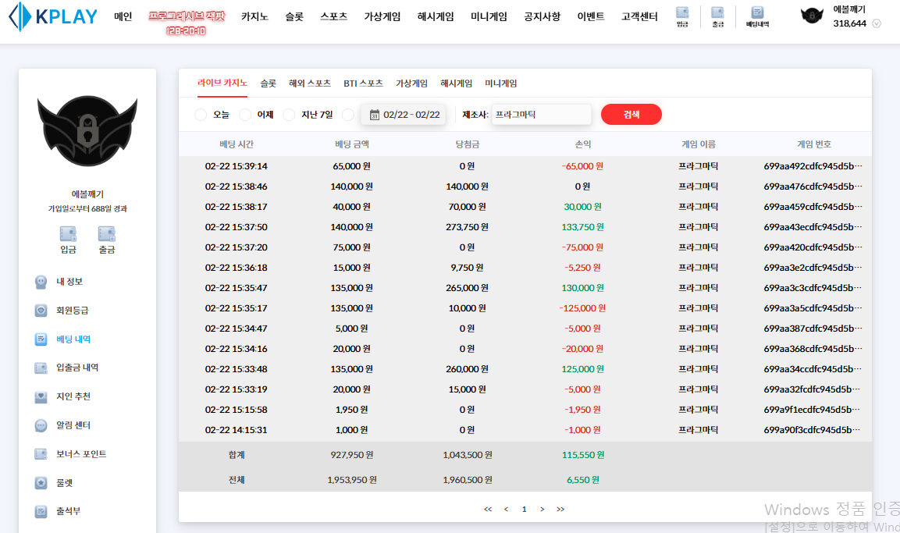Click the KPLAY logo
The image size is (900, 533).
(x=53, y=17)
